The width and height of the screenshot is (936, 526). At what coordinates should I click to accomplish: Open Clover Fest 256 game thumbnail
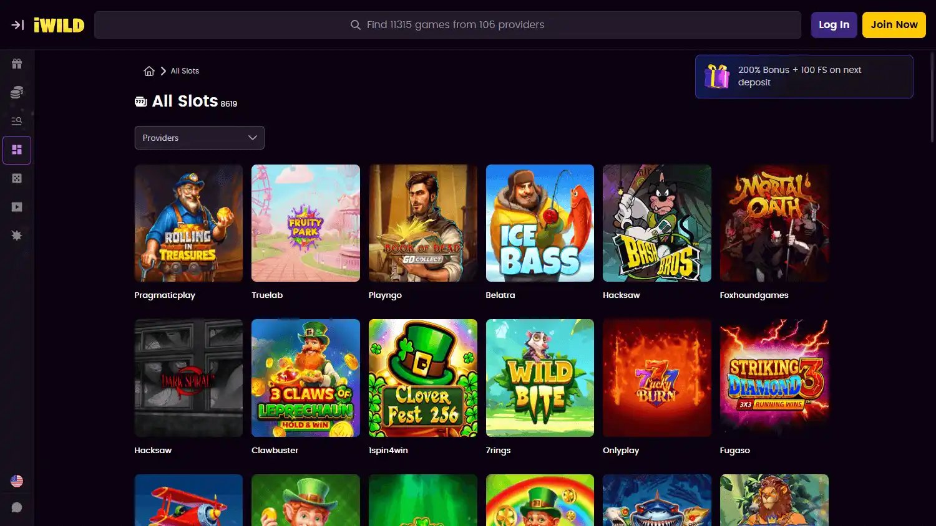coord(423,378)
